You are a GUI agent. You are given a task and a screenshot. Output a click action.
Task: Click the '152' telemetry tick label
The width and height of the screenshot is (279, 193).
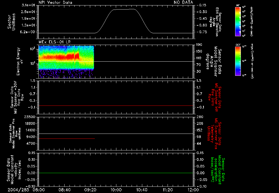[x=199, y=130]
